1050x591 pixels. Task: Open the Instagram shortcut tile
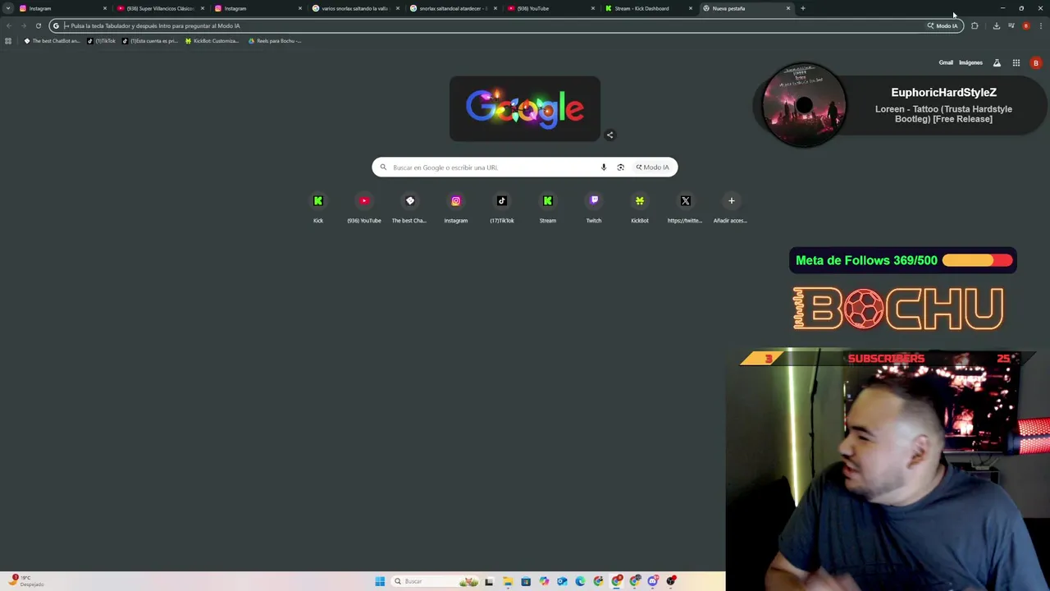(x=456, y=208)
